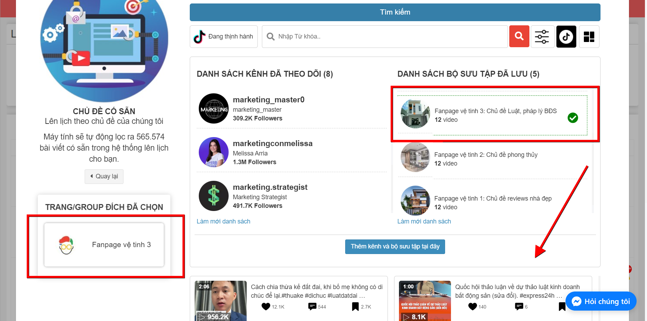647x321 pixels.
Task: Click the heart icon showing 140 likes
Action: 473,306
